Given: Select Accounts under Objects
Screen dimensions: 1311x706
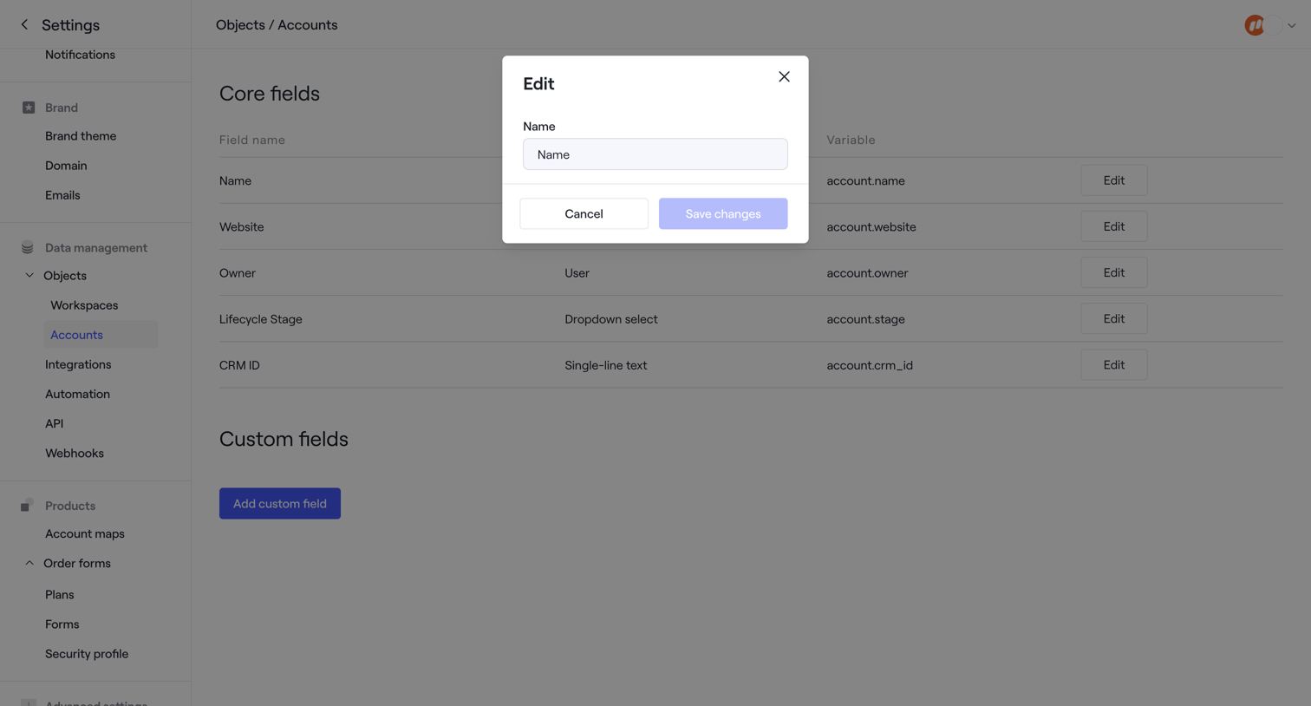Looking at the screenshot, I should (101, 335).
